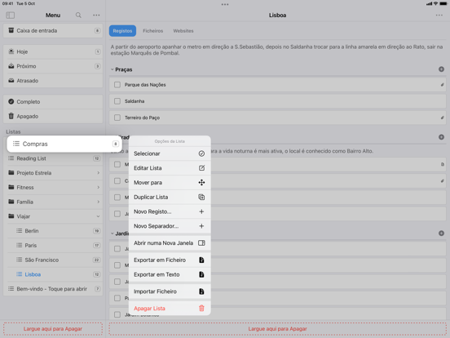Viewport: 450px width, 338px height.
Task: Choose Mover para from the menu
Action: (170, 183)
